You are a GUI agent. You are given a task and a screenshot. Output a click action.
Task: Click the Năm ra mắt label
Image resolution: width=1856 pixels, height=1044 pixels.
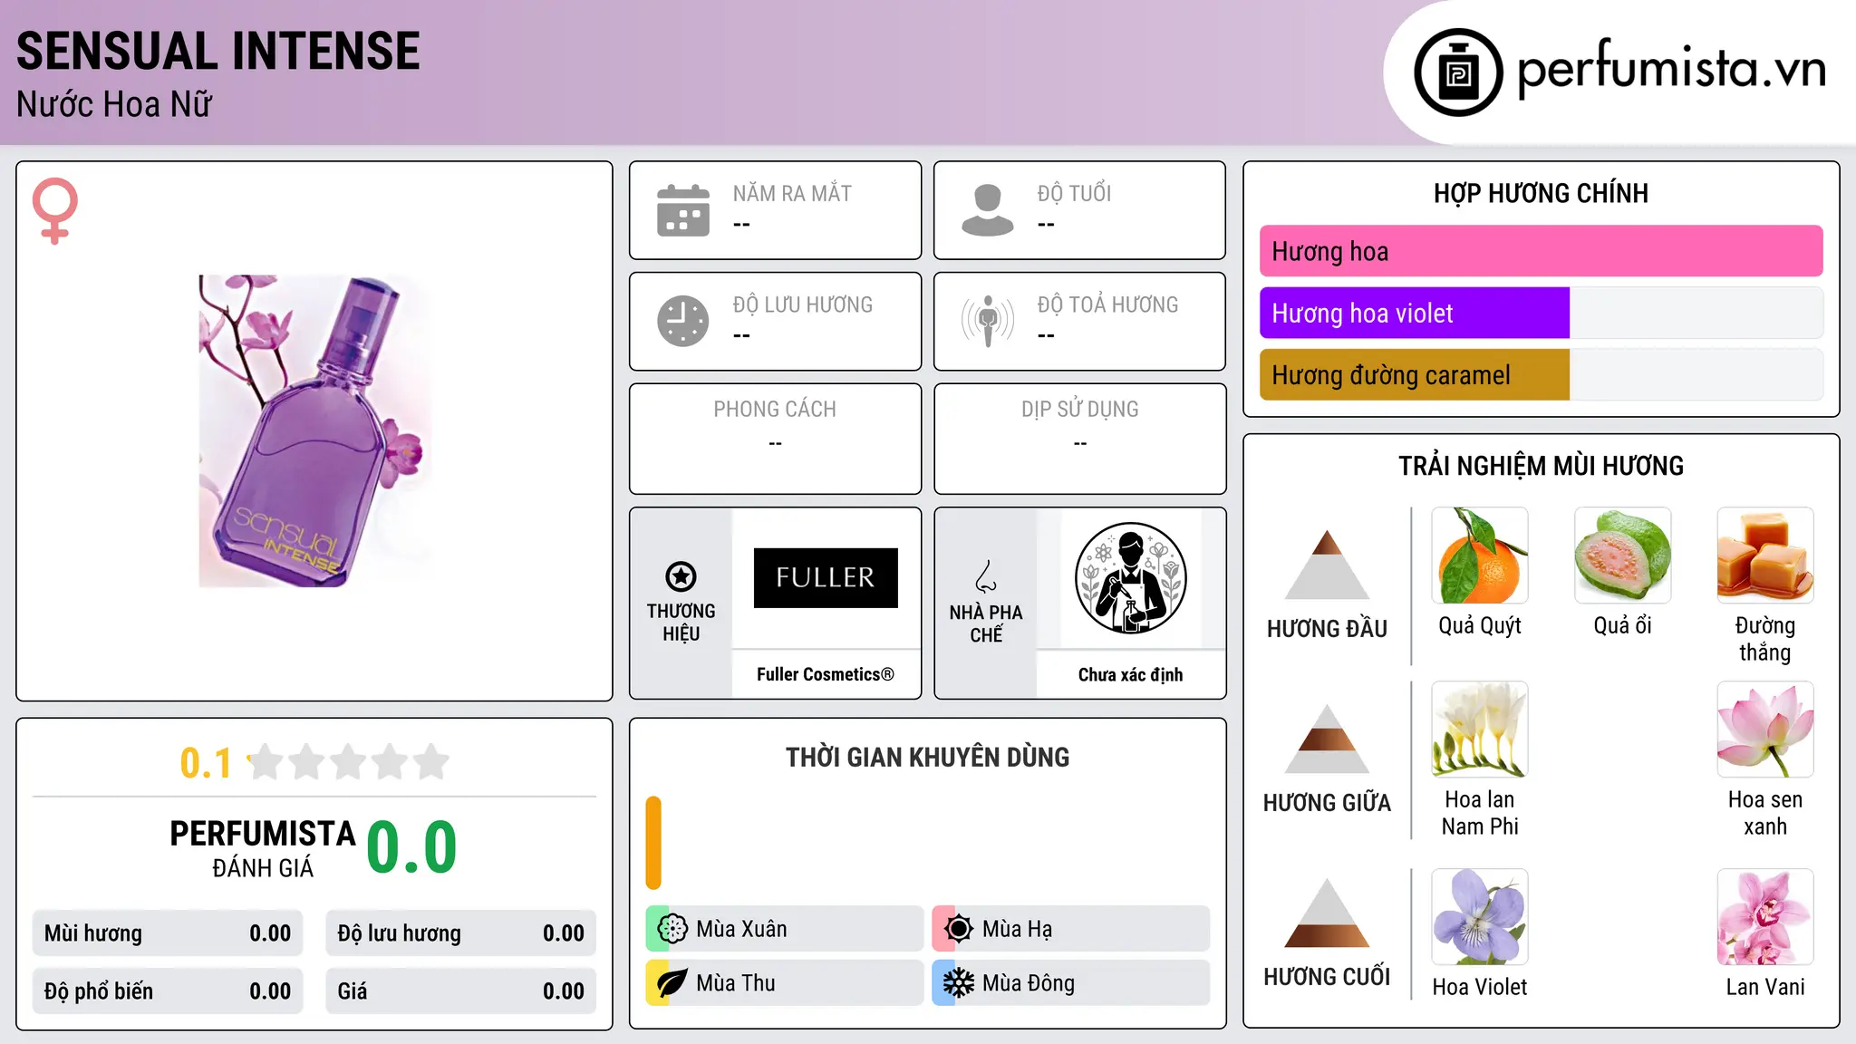click(x=792, y=193)
